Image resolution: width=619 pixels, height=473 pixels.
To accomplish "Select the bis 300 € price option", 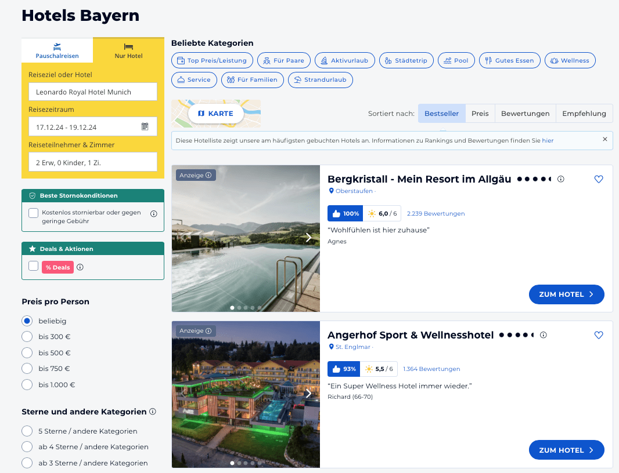I will (x=27, y=337).
